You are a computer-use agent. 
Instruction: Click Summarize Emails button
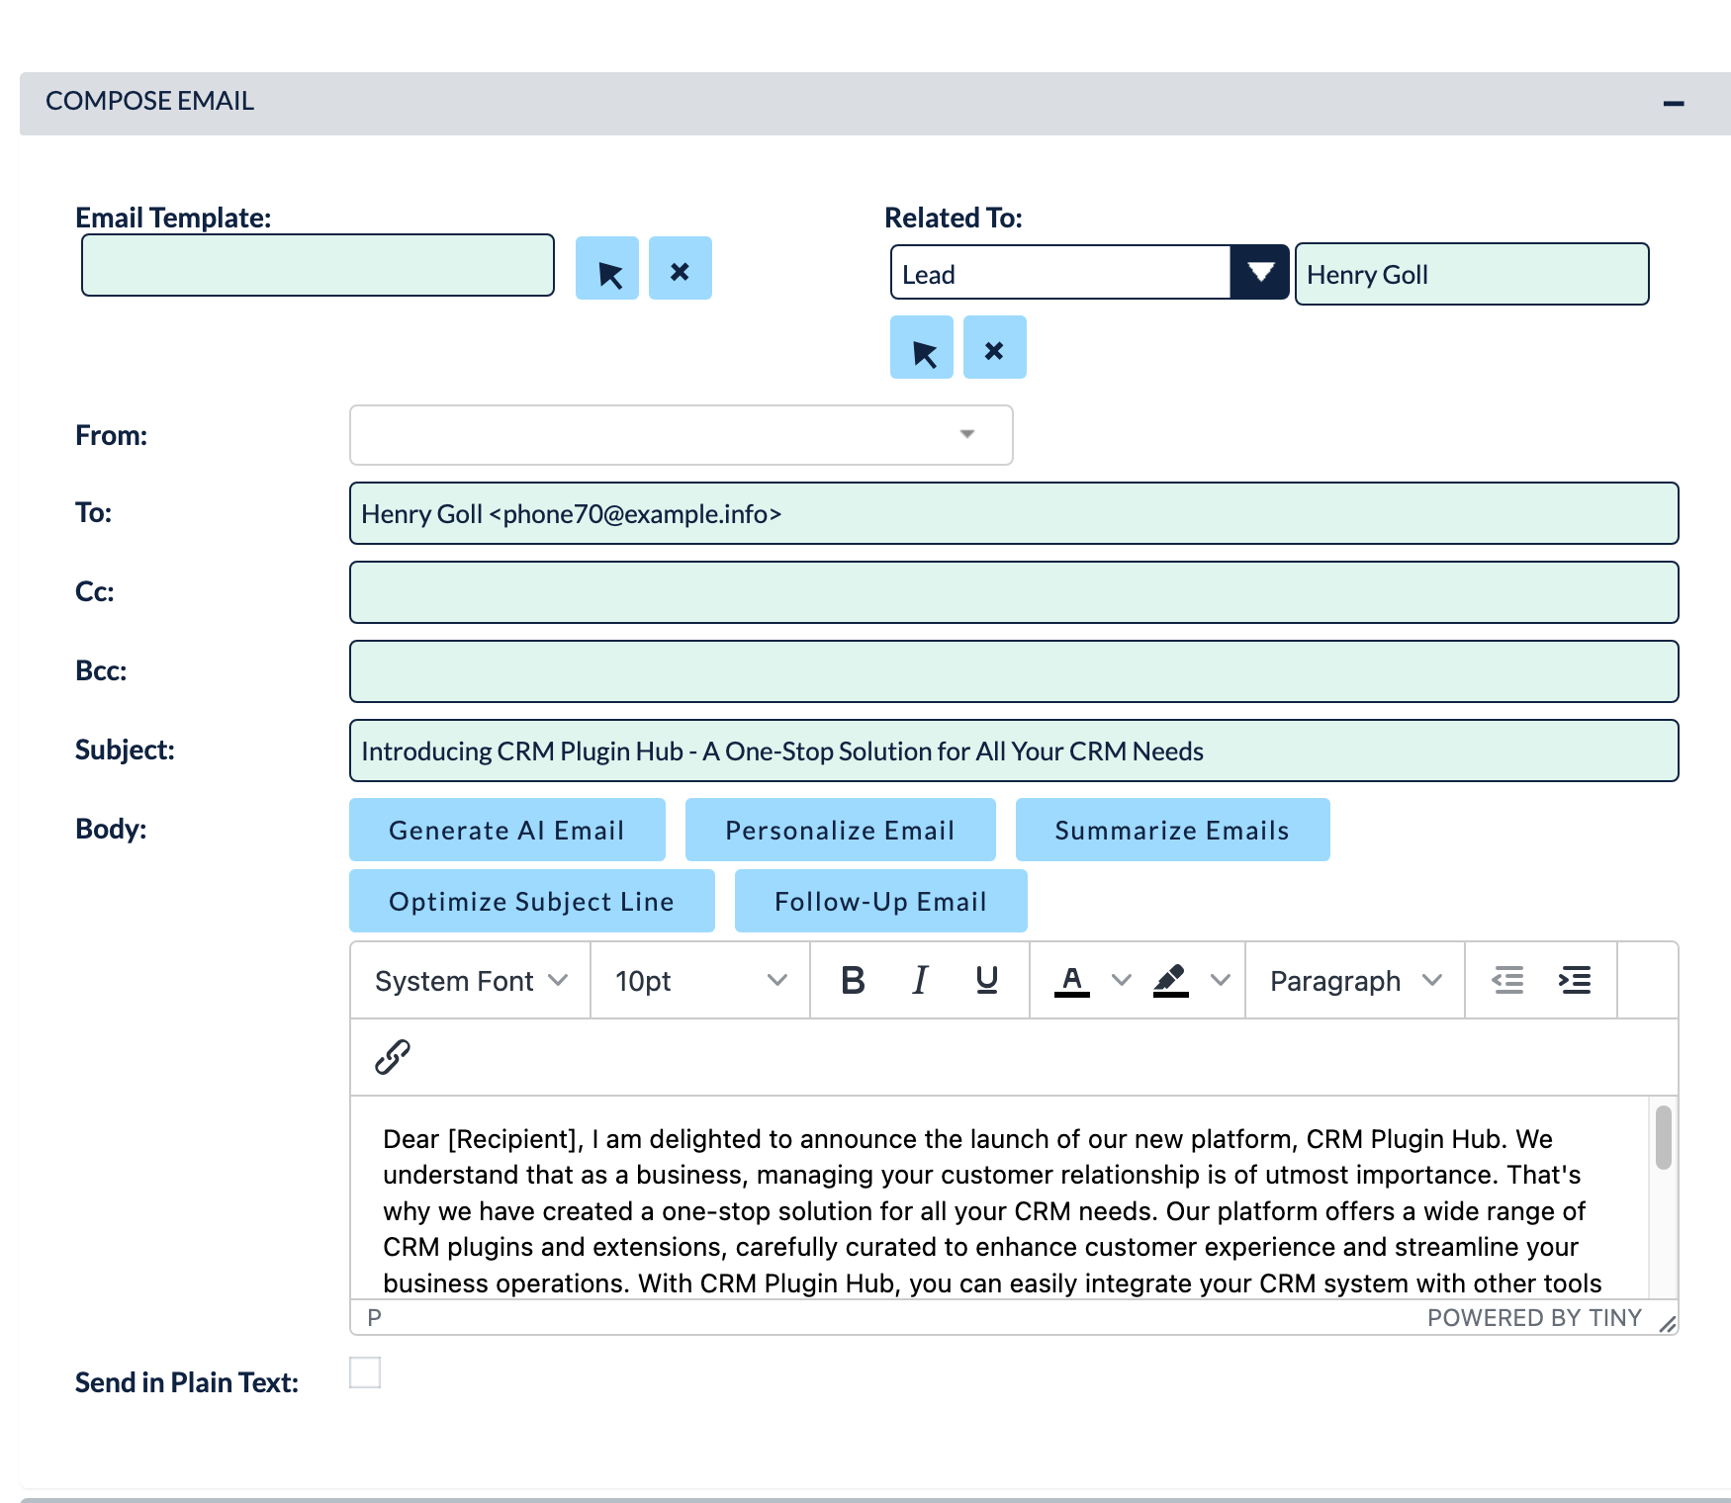point(1173,830)
